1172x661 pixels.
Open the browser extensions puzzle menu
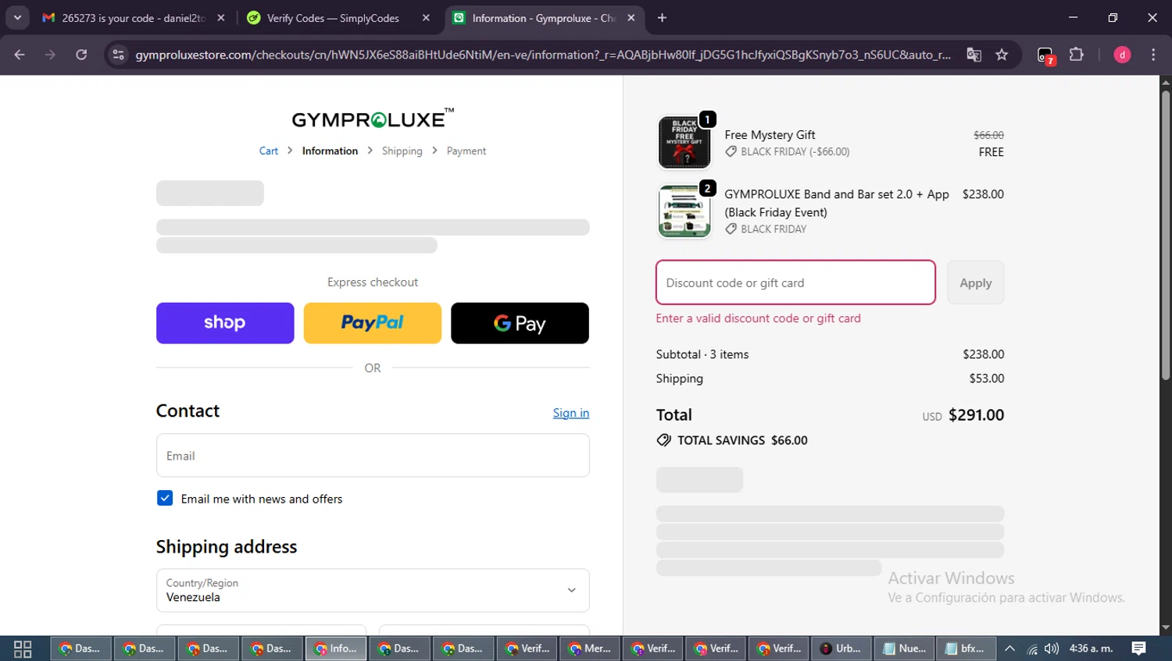[1077, 55]
